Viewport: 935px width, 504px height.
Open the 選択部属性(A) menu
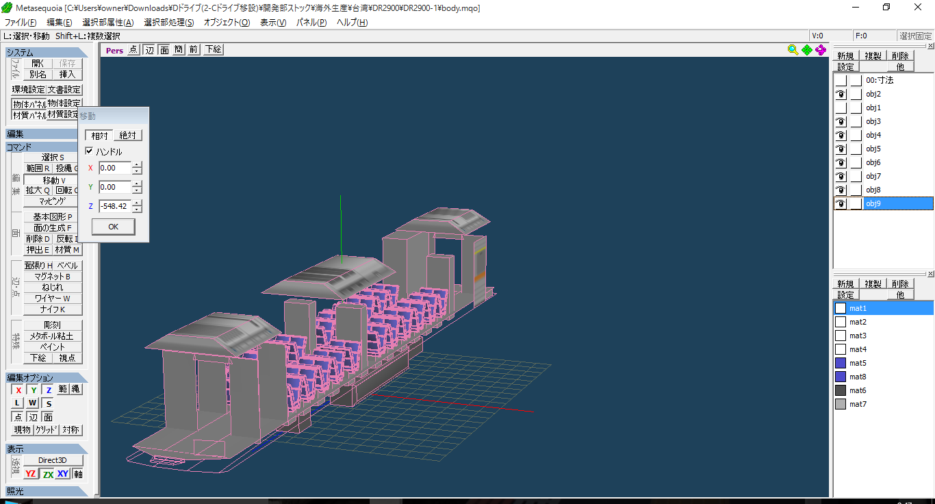pyautogui.click(x=107, y=23)
